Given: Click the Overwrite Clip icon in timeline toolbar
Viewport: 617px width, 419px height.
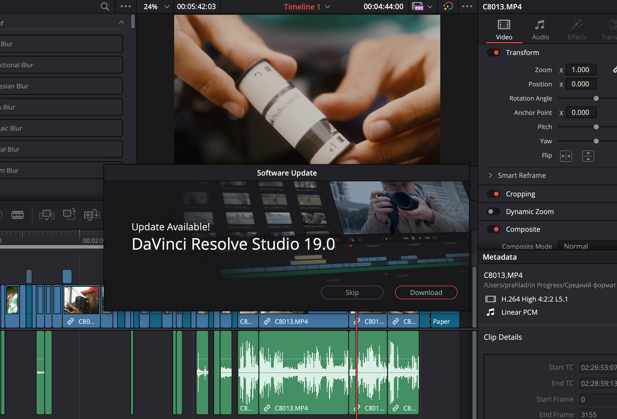Looking at the screenshot, I should point(69,214).
